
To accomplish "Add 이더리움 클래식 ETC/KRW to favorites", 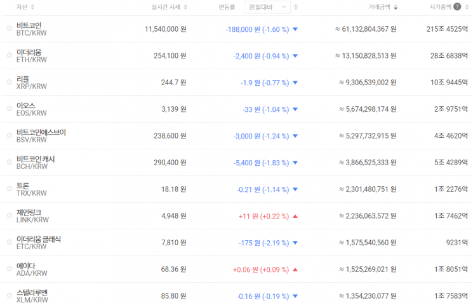I will 10,242.
